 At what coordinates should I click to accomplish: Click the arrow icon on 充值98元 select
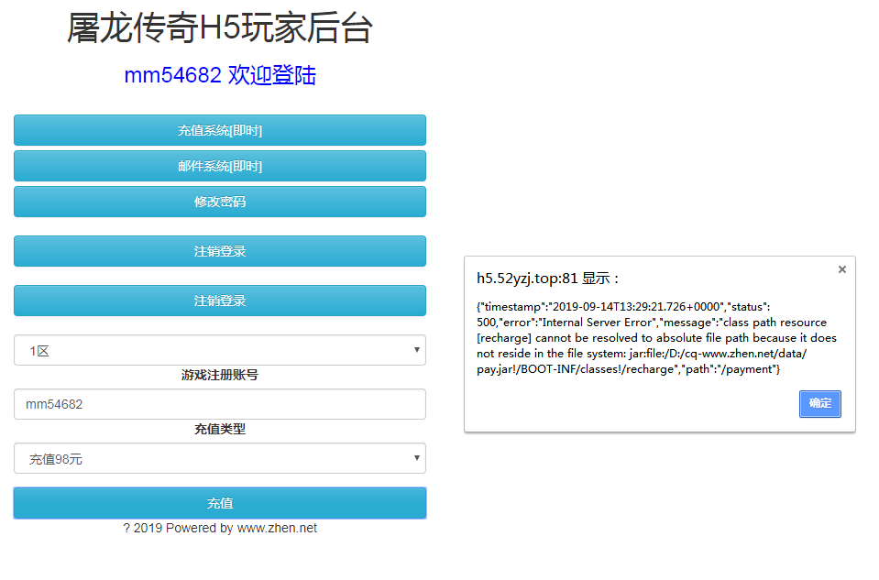coord(417,458)
